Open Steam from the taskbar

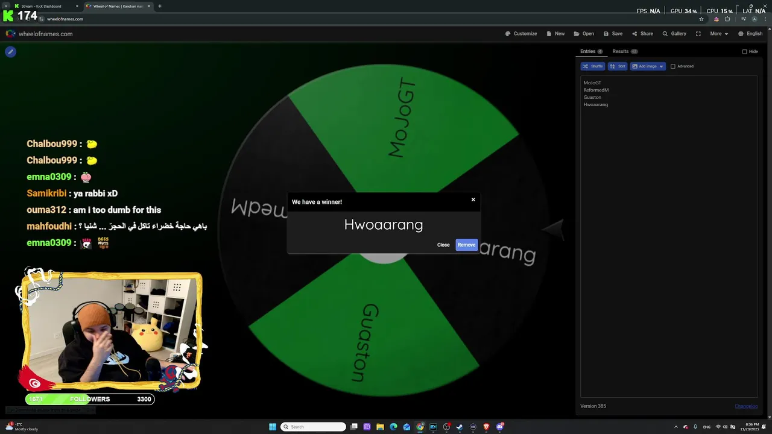coord(460,427)
